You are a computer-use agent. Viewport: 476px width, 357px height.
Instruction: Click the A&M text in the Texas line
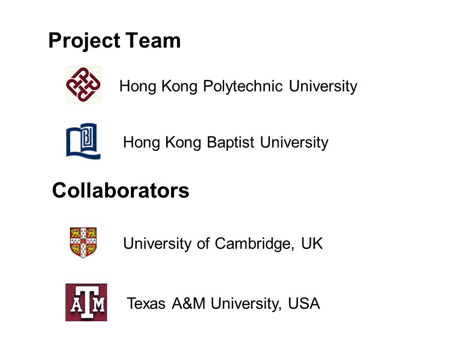(x=188, y=303)
